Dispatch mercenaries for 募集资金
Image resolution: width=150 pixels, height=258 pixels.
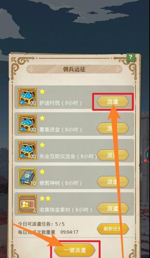(x=113, y=128)
